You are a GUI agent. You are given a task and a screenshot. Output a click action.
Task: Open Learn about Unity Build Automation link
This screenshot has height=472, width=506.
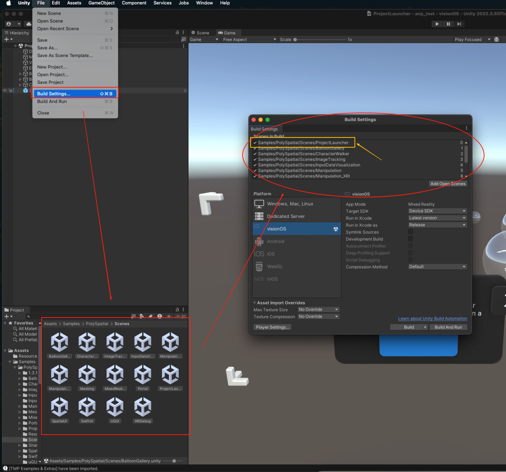[x=432, y=318]
